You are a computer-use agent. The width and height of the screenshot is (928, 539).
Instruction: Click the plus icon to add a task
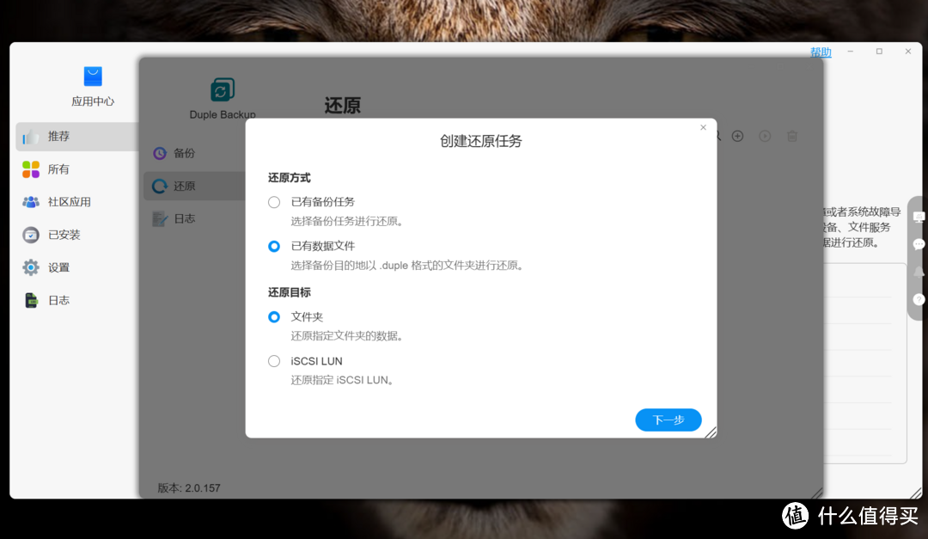(x=737, y=136)
